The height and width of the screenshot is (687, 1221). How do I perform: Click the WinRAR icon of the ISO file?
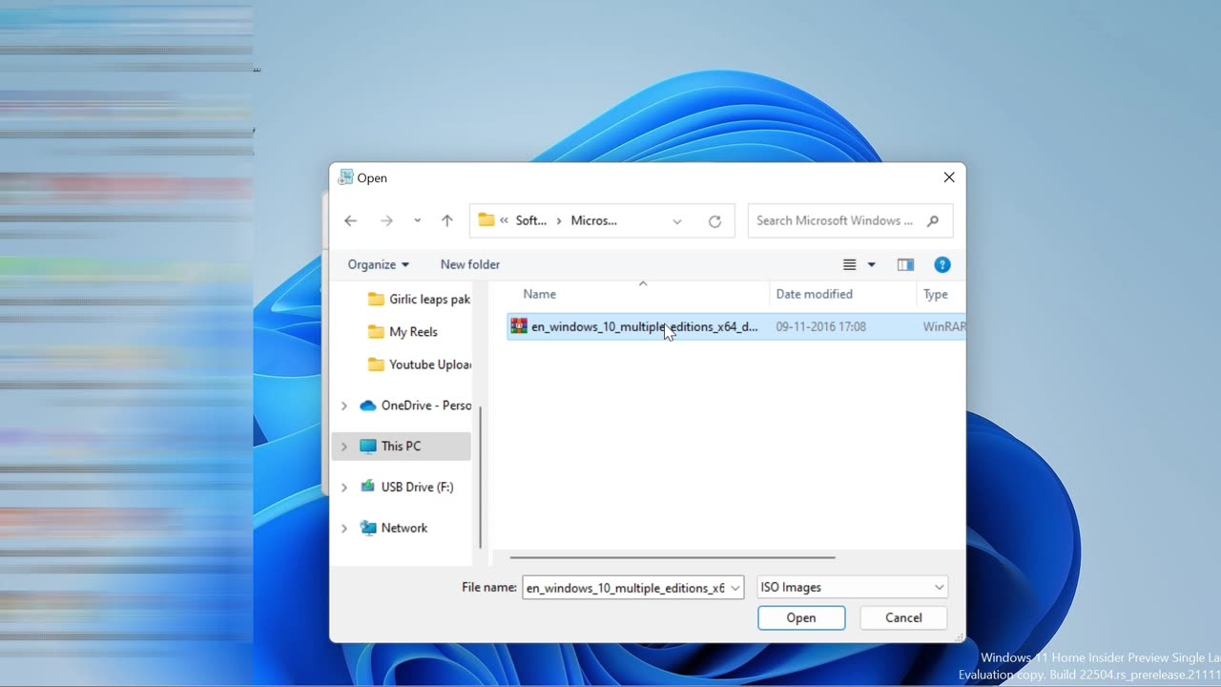coord(519,326)
